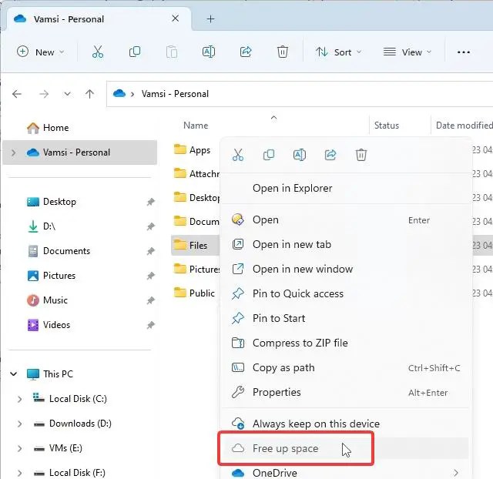Viewport: 493px width, 479px height.
Task: Choose Always keep on this device
Action: pyautogui.click(x=346, y=424)
